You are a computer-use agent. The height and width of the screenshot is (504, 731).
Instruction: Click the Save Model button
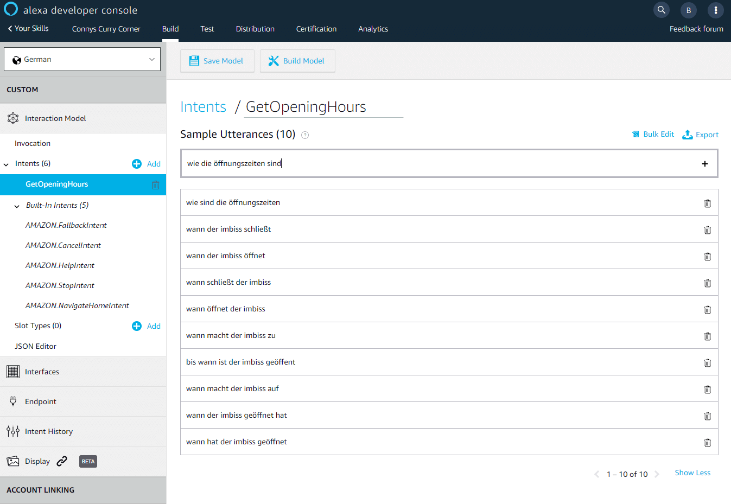pos(217,61)
